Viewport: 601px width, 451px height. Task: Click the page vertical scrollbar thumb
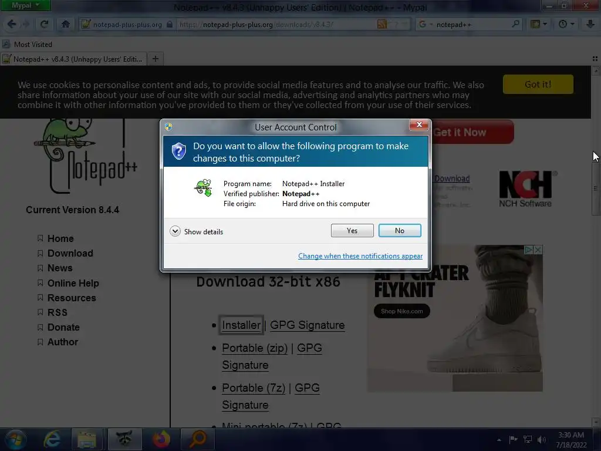[x=596, y=188]
